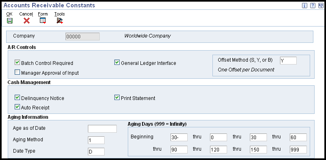Edit aging days field with value 30

[258, 138]
